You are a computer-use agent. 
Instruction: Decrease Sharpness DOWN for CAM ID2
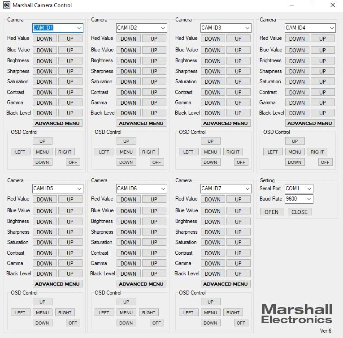[x=128, y=71]
